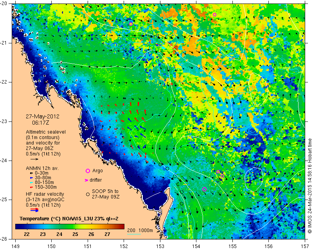Click the '155' longitude axis label

pos(232,246)
